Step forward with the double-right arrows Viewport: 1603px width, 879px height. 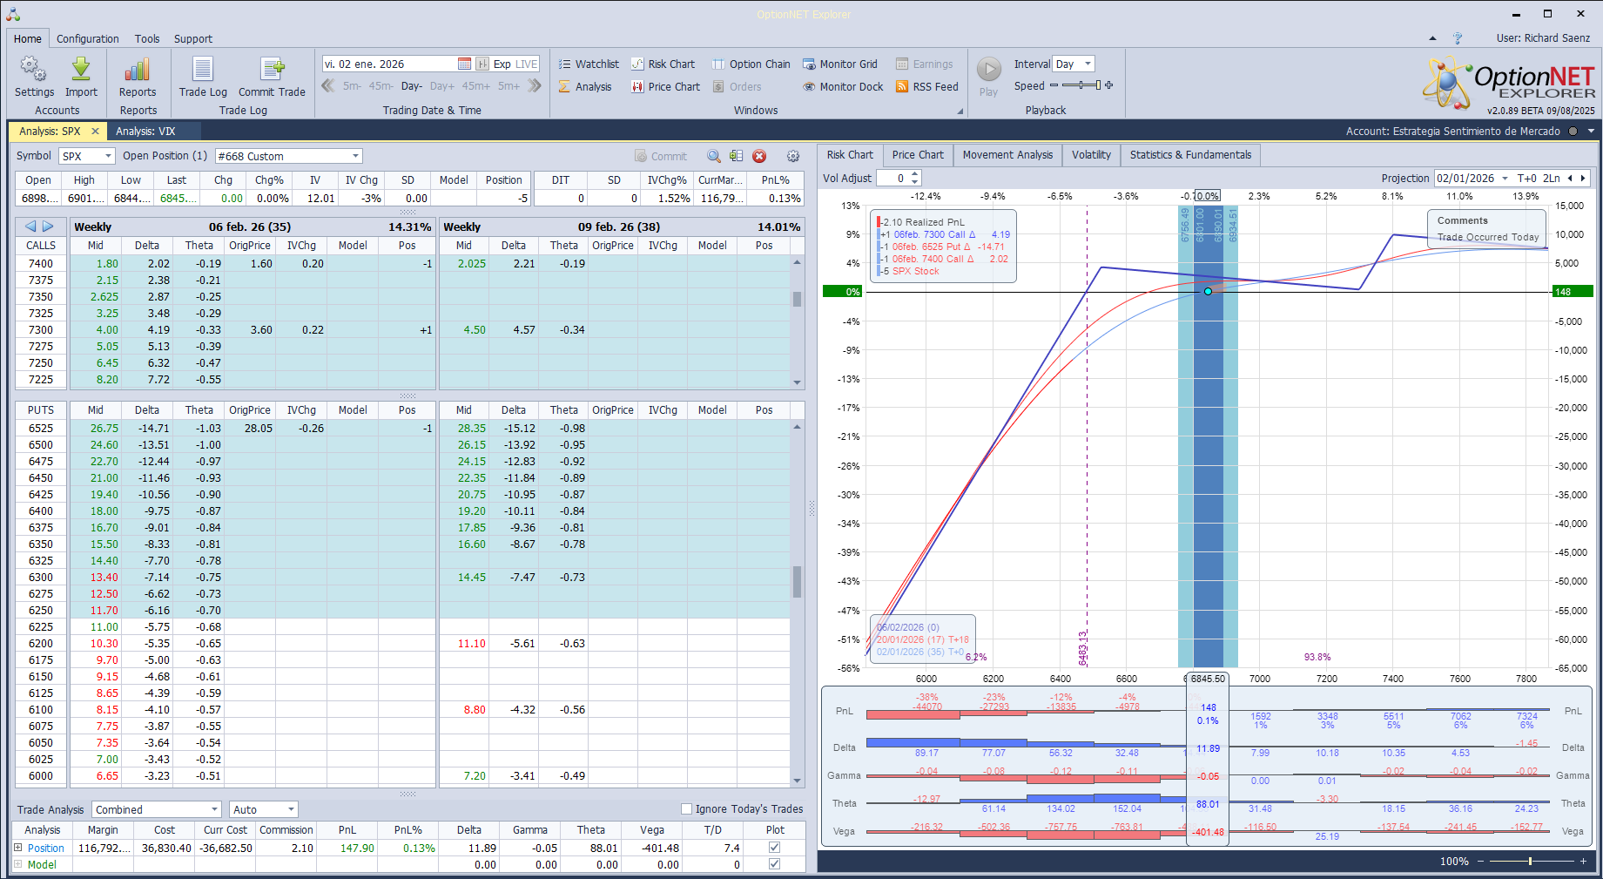[535, 85]
